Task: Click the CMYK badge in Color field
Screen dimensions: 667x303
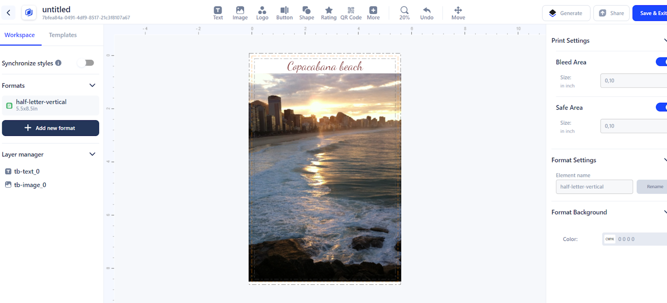Action: pyautogui.click(x=610, y=239)
